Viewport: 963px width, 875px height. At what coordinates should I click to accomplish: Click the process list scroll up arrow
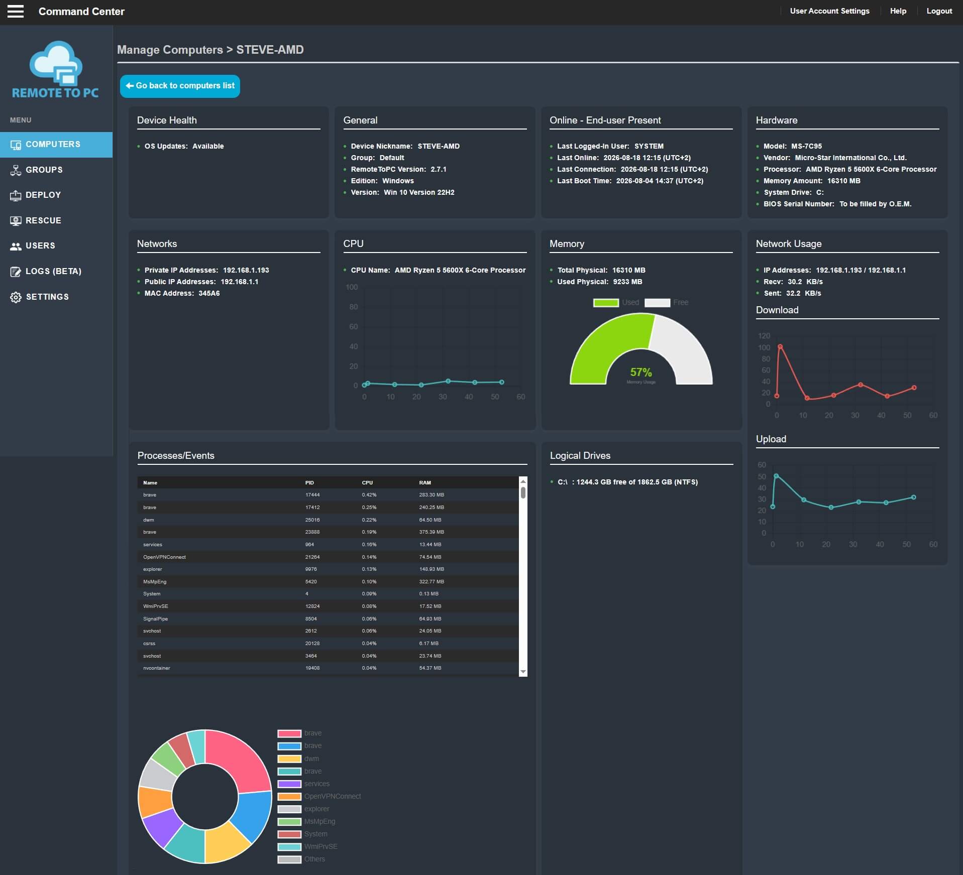523,481
